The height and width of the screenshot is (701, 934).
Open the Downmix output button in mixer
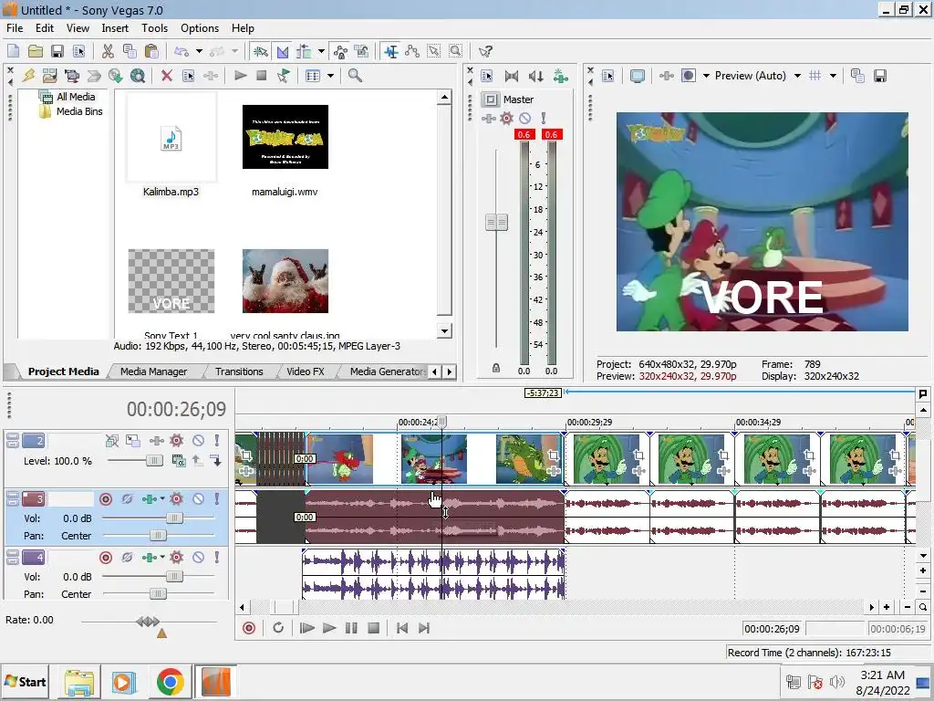(x=512, y=76)
